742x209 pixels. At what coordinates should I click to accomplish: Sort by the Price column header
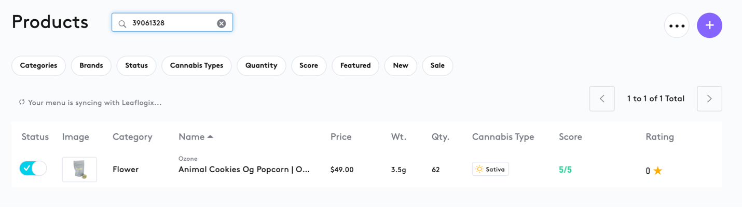(x=341, y=137)
